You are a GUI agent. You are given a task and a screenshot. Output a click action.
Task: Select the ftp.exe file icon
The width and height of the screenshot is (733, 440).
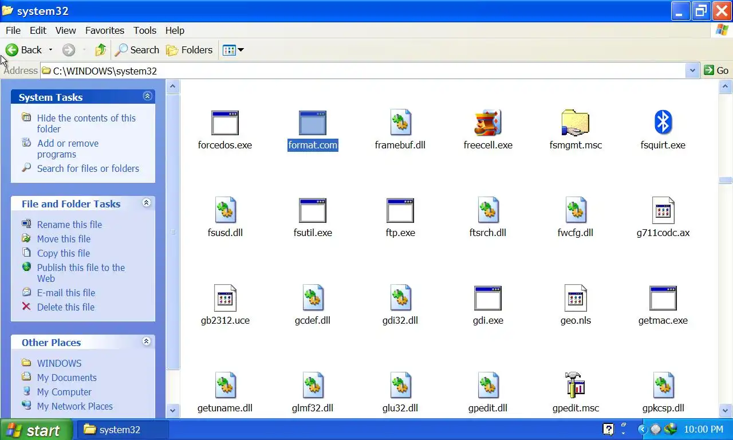click(400, 210)
